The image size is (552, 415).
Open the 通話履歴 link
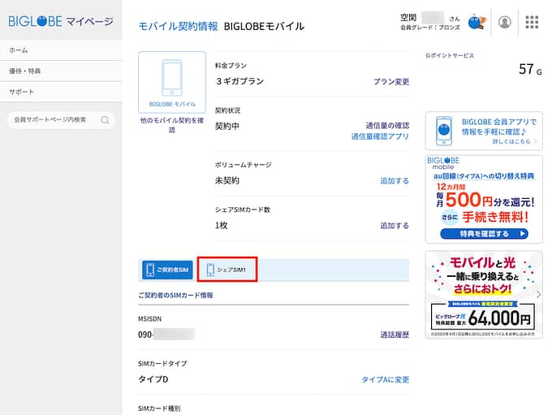point(395,335)
